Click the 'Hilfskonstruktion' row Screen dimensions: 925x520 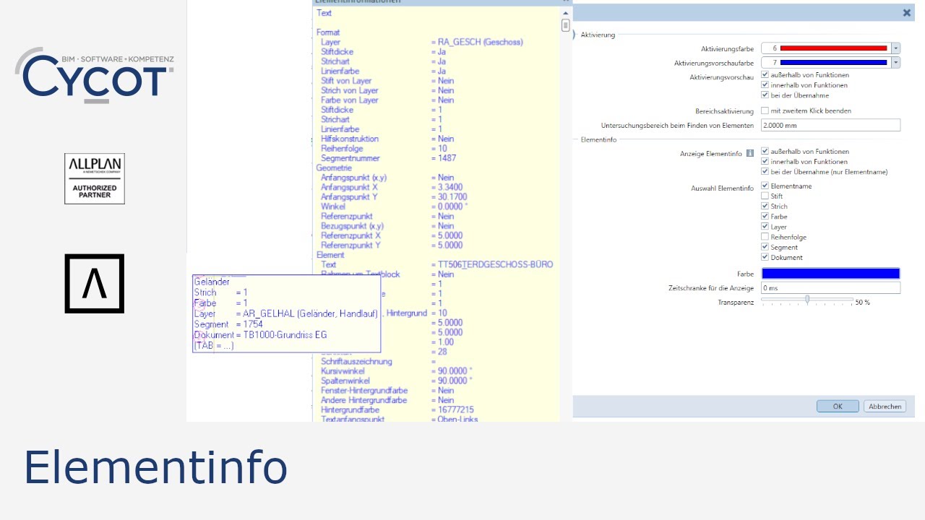(x=387, y=139)
